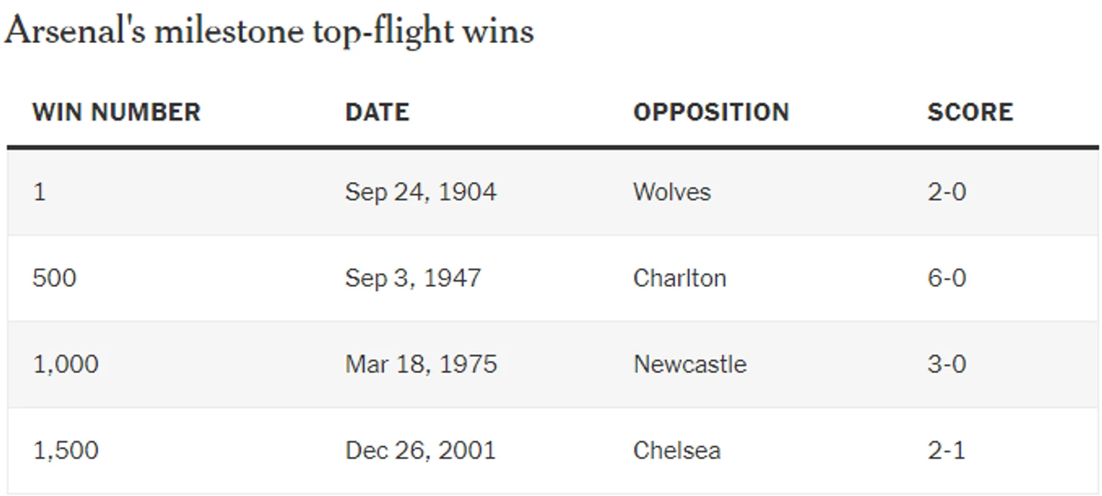Click the DATE column header
Viewport: 1102px width, 496px height.
[x=377, y=112]
